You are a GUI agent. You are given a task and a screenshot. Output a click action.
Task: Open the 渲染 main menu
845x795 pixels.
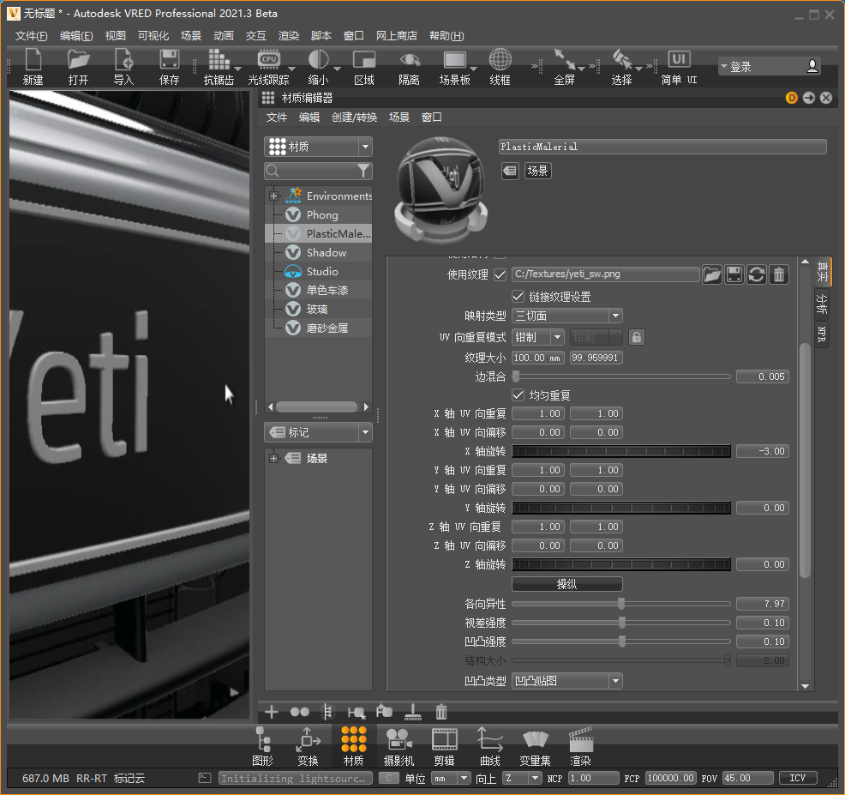pos(288,36)
